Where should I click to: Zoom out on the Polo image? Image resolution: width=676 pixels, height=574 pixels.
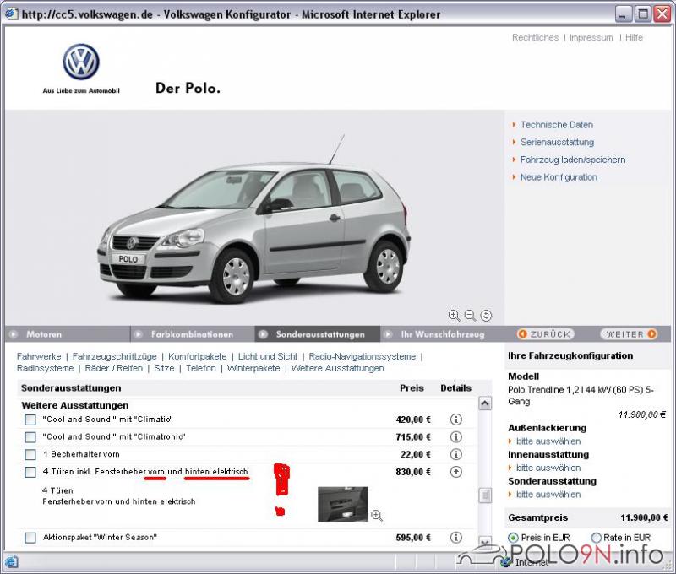(x=470, y=315)
